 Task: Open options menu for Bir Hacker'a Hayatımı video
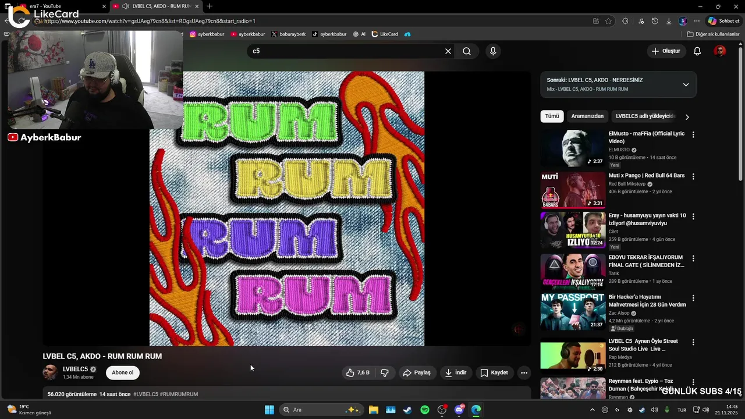pos(693,298)
